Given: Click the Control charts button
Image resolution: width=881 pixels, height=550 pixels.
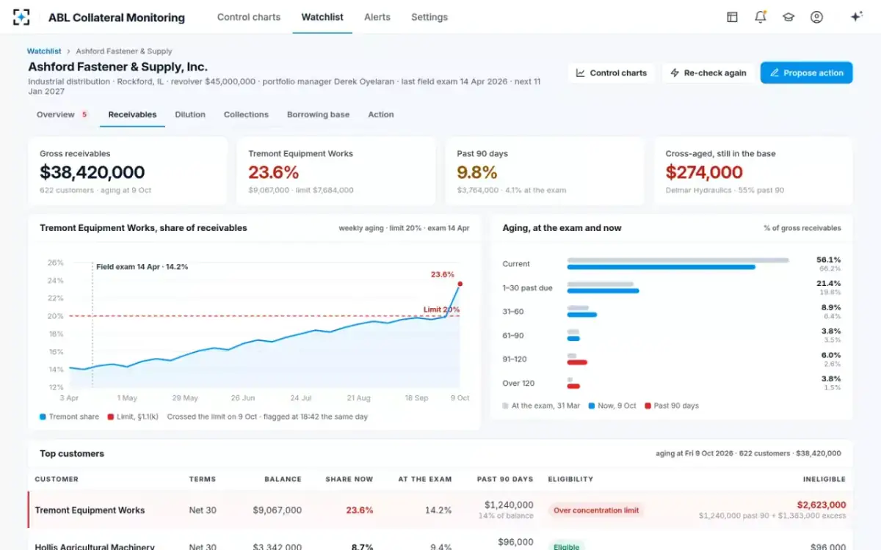Looking at the screenshot, I should [612, 73].
